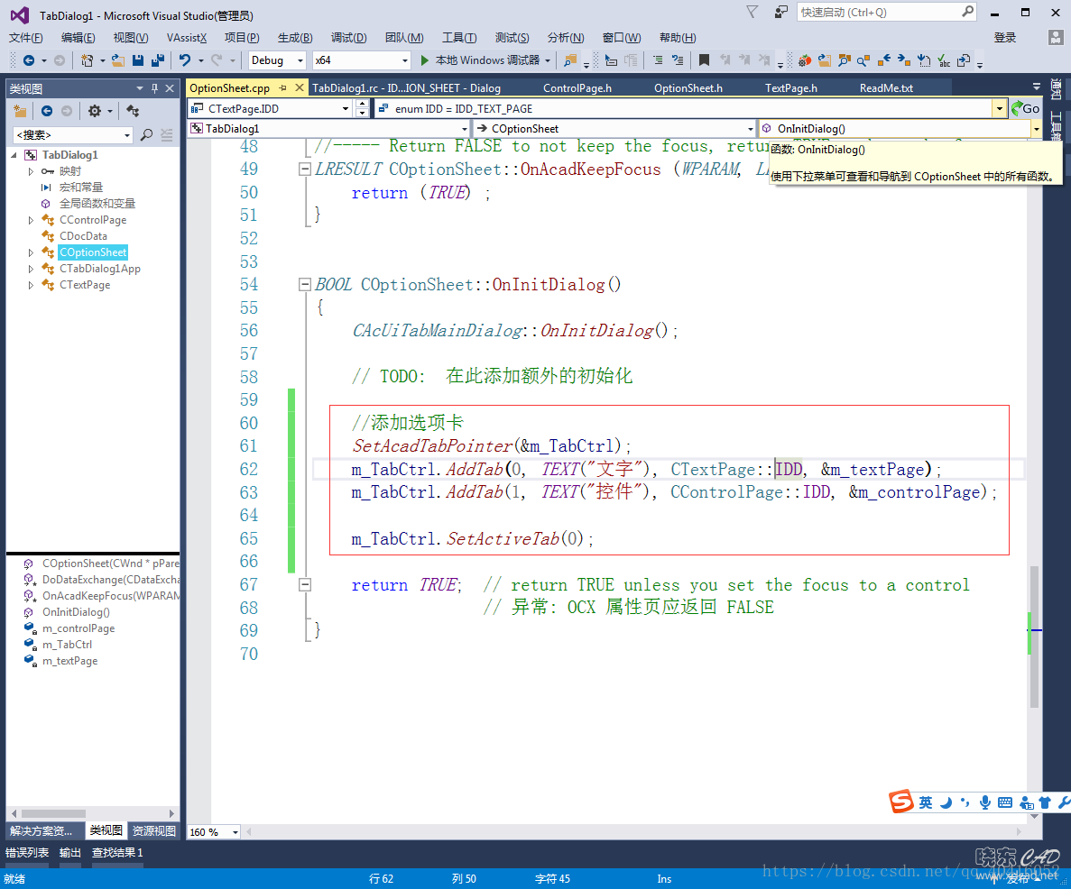Undo the last edit using the toolbar icon
Image resolution: width=1071 pixels, height=889 pixels.
click(x=184, y=60)
